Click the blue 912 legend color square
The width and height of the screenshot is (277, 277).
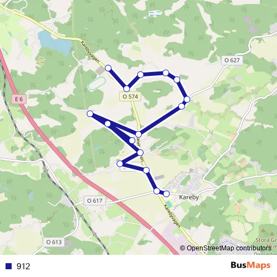[x=8, y=266]
